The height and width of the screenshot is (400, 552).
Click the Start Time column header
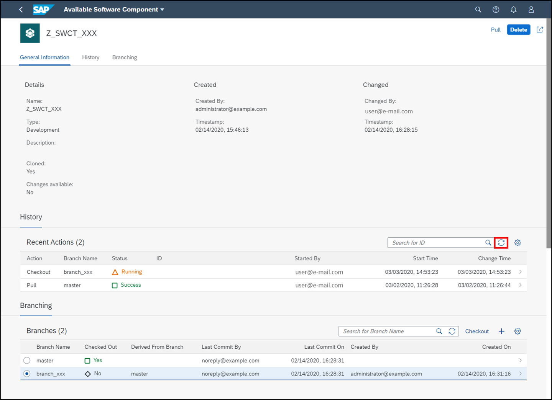426,258
